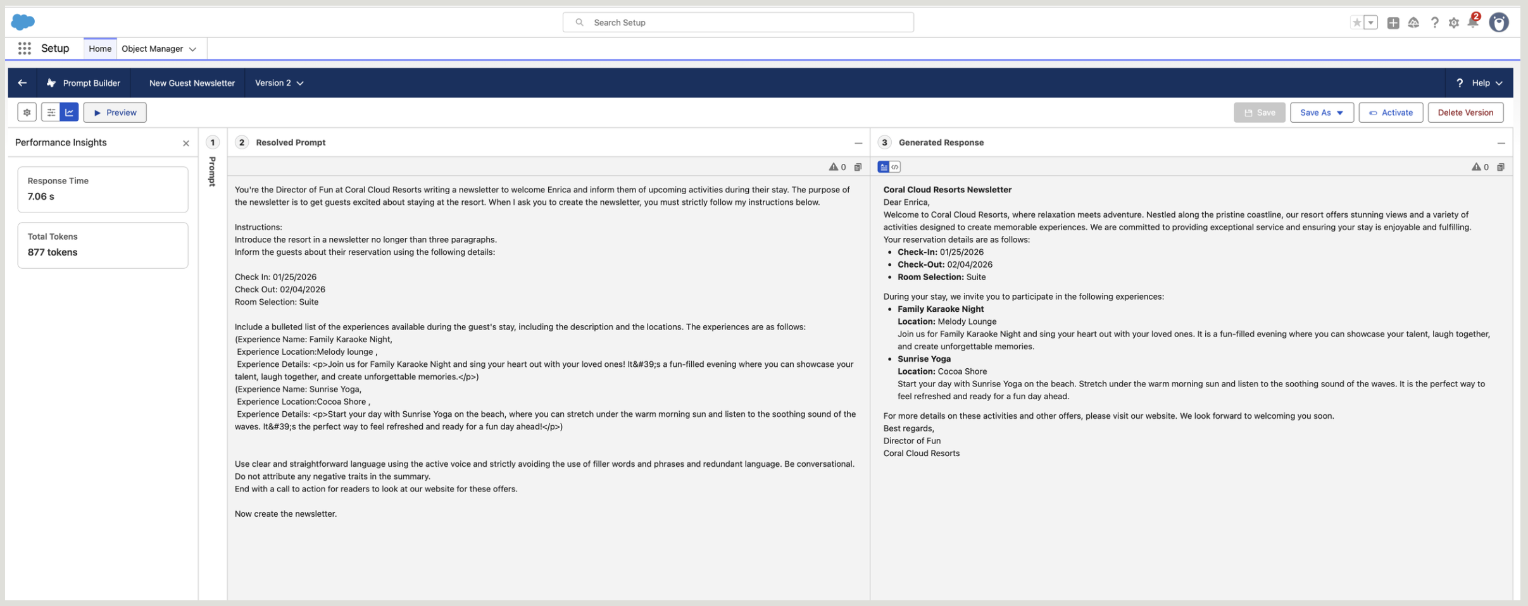Expand the Object Manager chevron menu
This screenshot has width=1528, height=606.
[x=192, y=49]
